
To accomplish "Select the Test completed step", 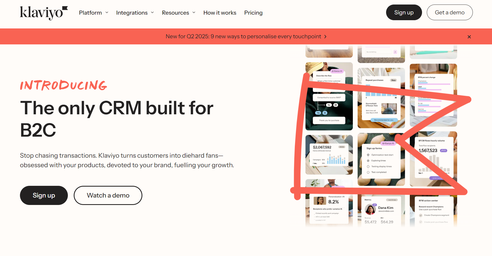I will coord(377,172).
